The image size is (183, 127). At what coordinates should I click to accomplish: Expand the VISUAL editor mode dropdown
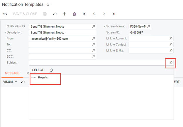(10, 82)
